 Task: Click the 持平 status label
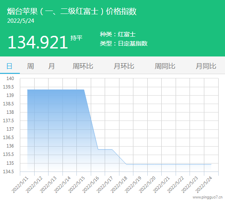pos(76,38)
